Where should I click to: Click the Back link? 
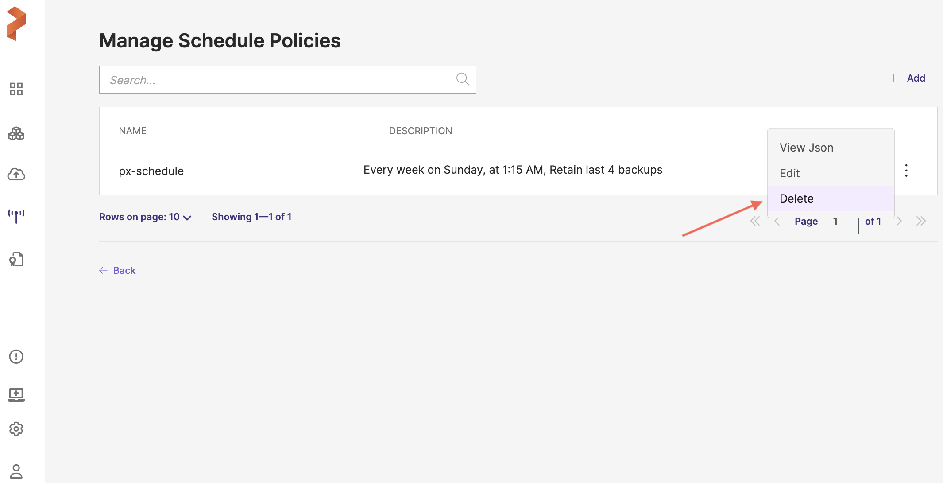118,270
